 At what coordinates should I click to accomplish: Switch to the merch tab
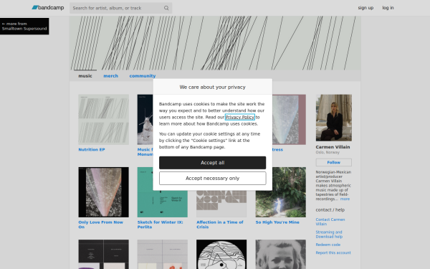(111, 76)
